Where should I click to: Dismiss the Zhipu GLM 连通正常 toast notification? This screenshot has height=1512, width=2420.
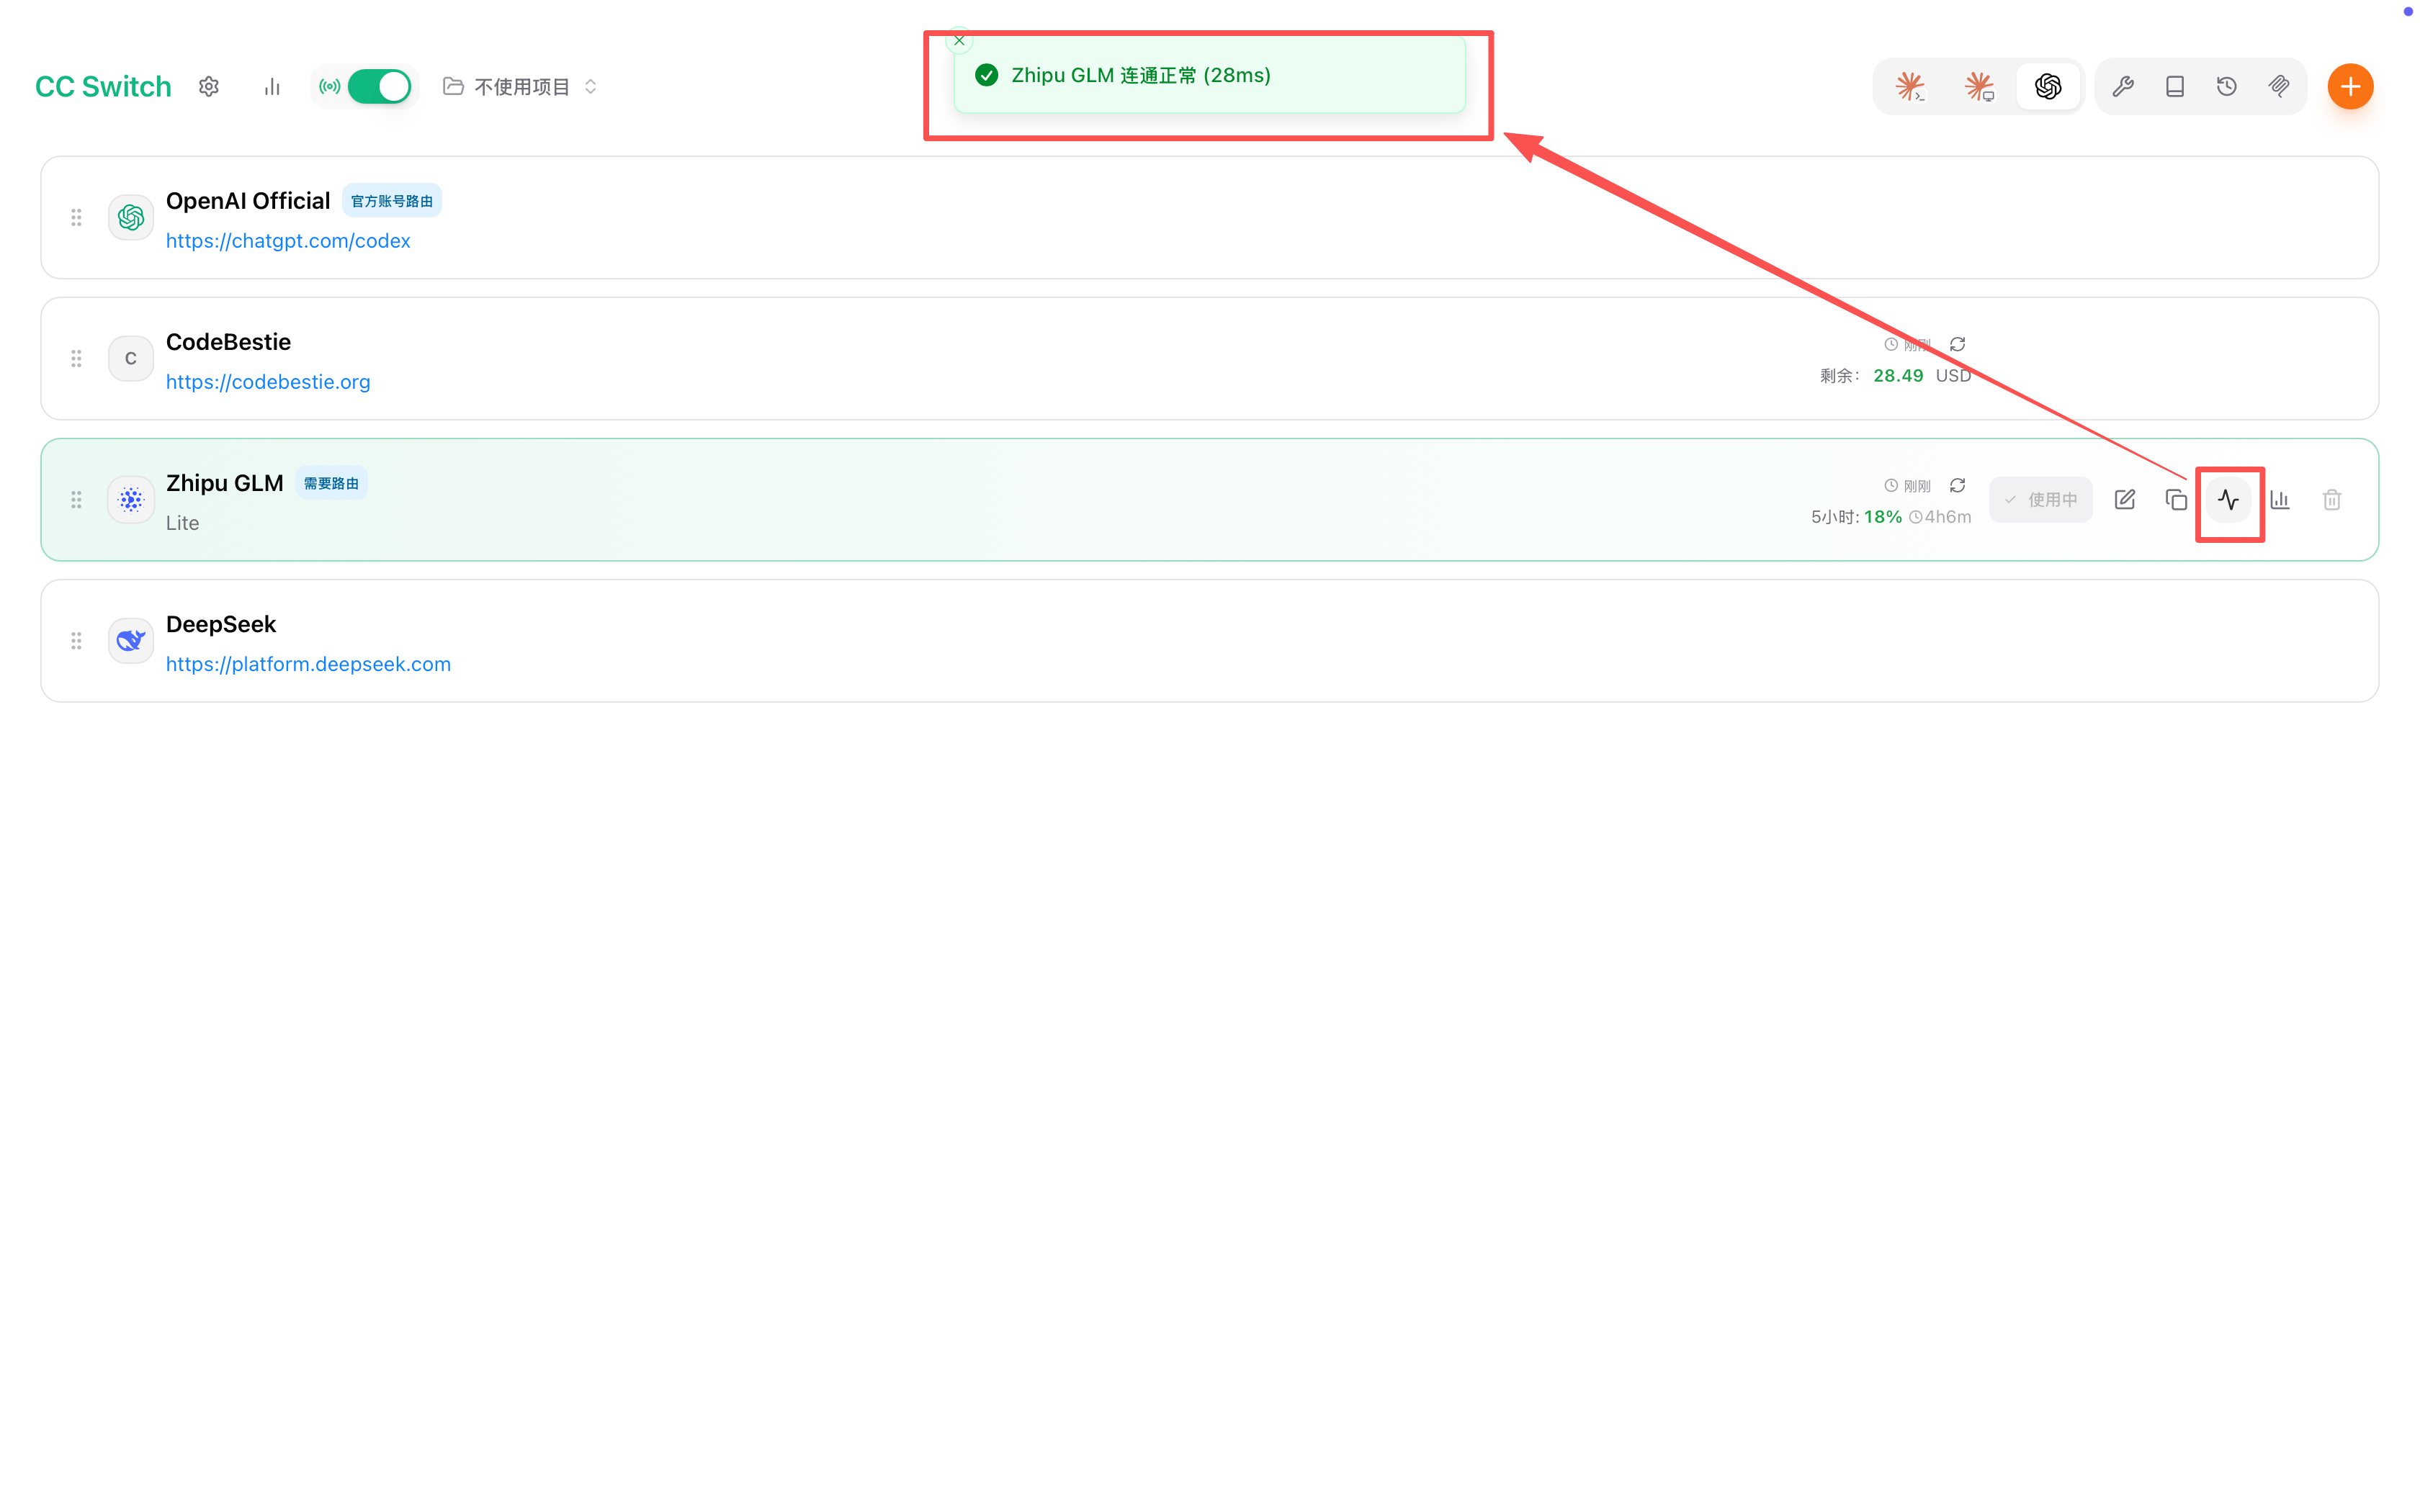[x=959, y=41]
